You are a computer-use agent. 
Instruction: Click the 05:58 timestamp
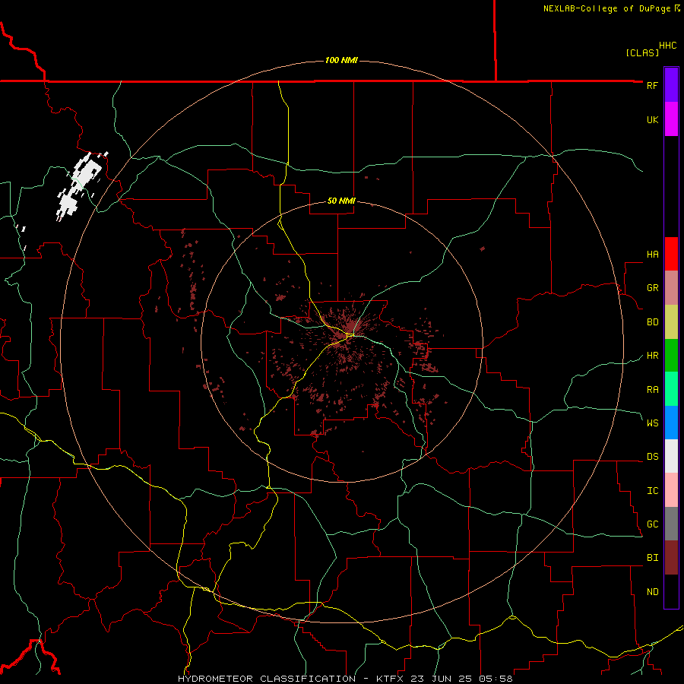[x=495, y=679]
